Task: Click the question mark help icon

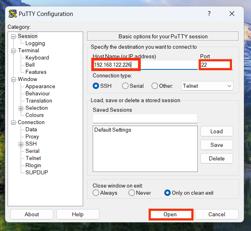Action: click(209, 14)
